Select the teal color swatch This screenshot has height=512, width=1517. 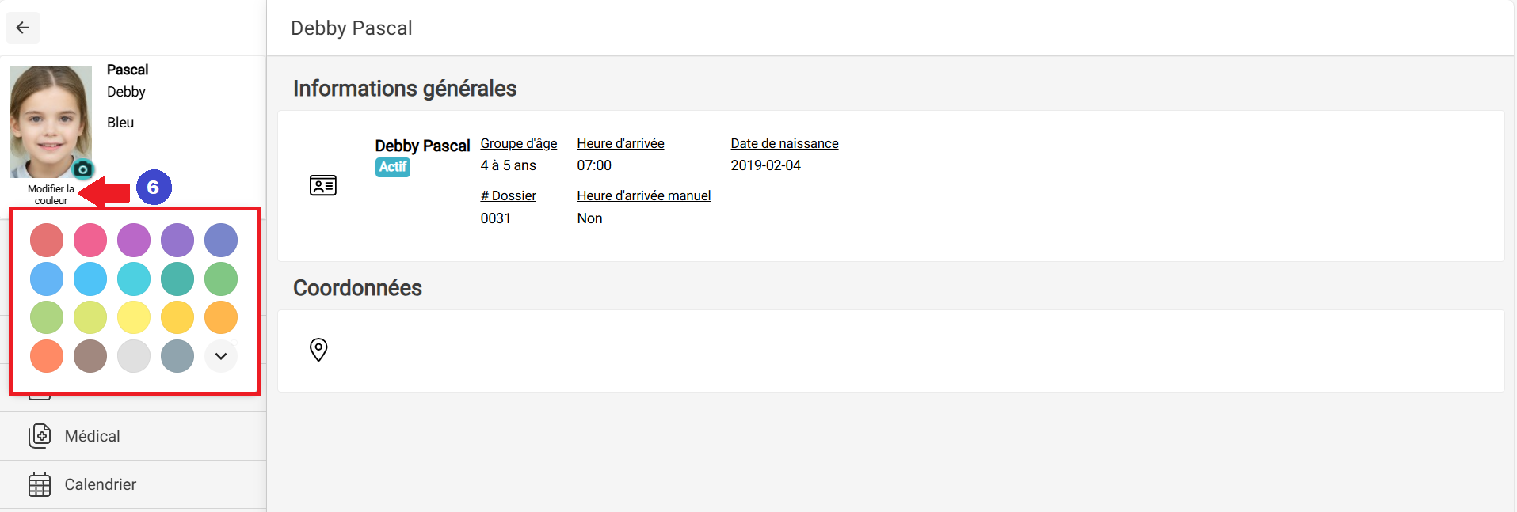pyautogui.click(x=177, y=279)
